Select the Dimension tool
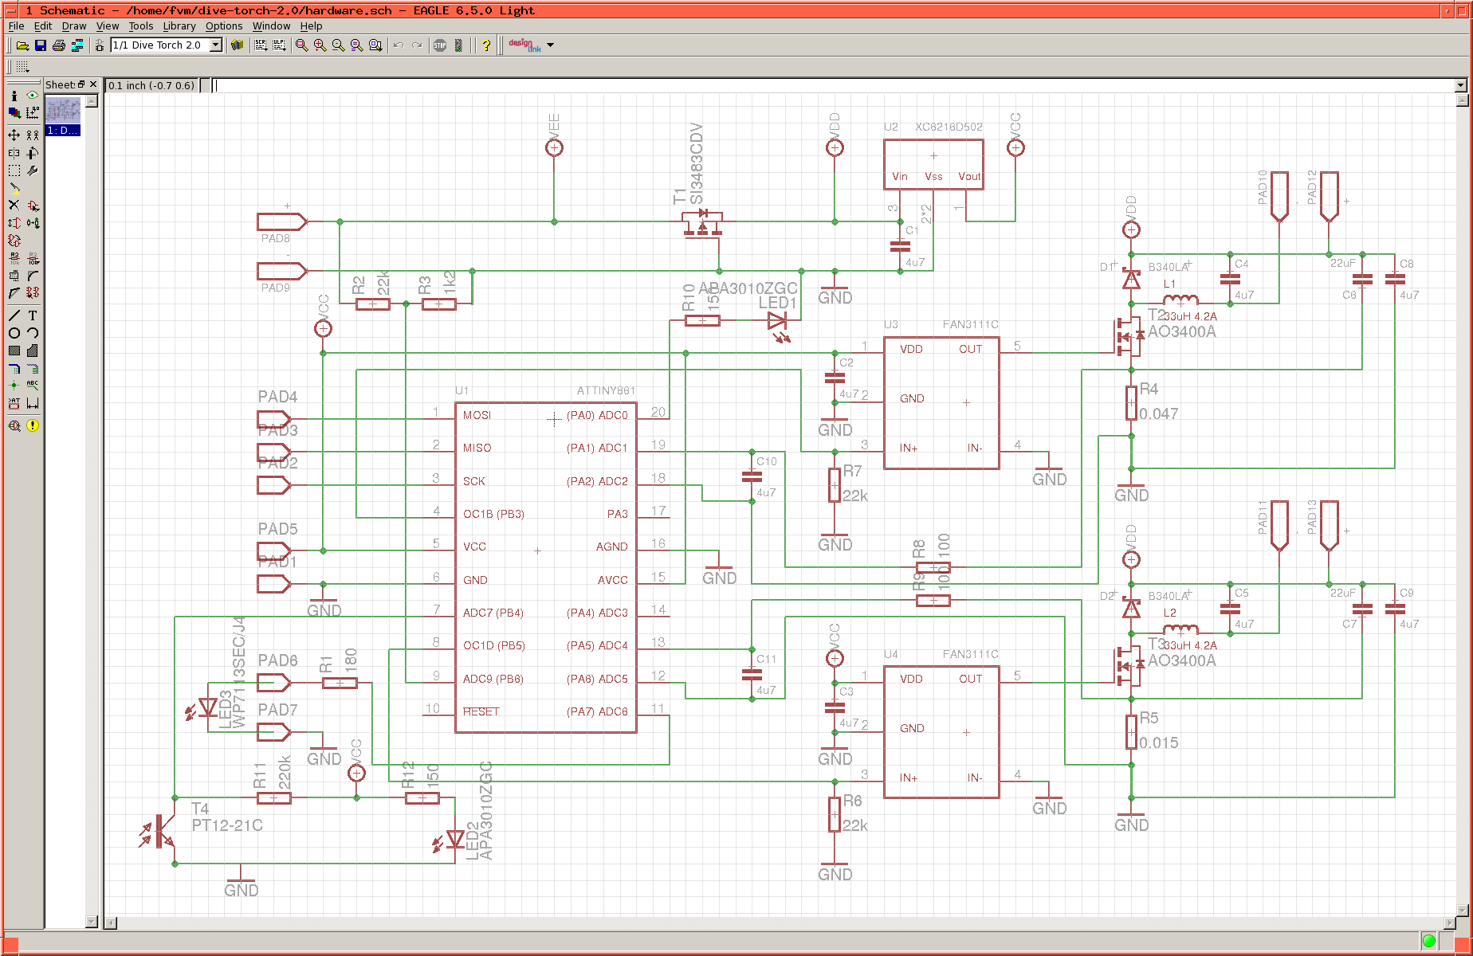The image size is (1473, 956). (x=33, y=403)
